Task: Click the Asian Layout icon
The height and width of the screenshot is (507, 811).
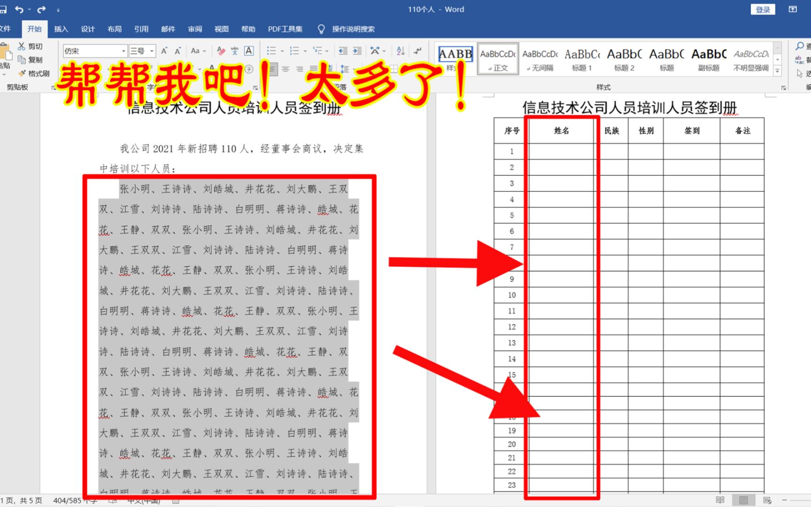Action: point(375,51)
